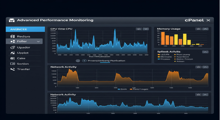Click the tallest orange Memory Usage bar
Viewport: 220px width, 120px height.
pyautogui.click(x=163, y=38)
